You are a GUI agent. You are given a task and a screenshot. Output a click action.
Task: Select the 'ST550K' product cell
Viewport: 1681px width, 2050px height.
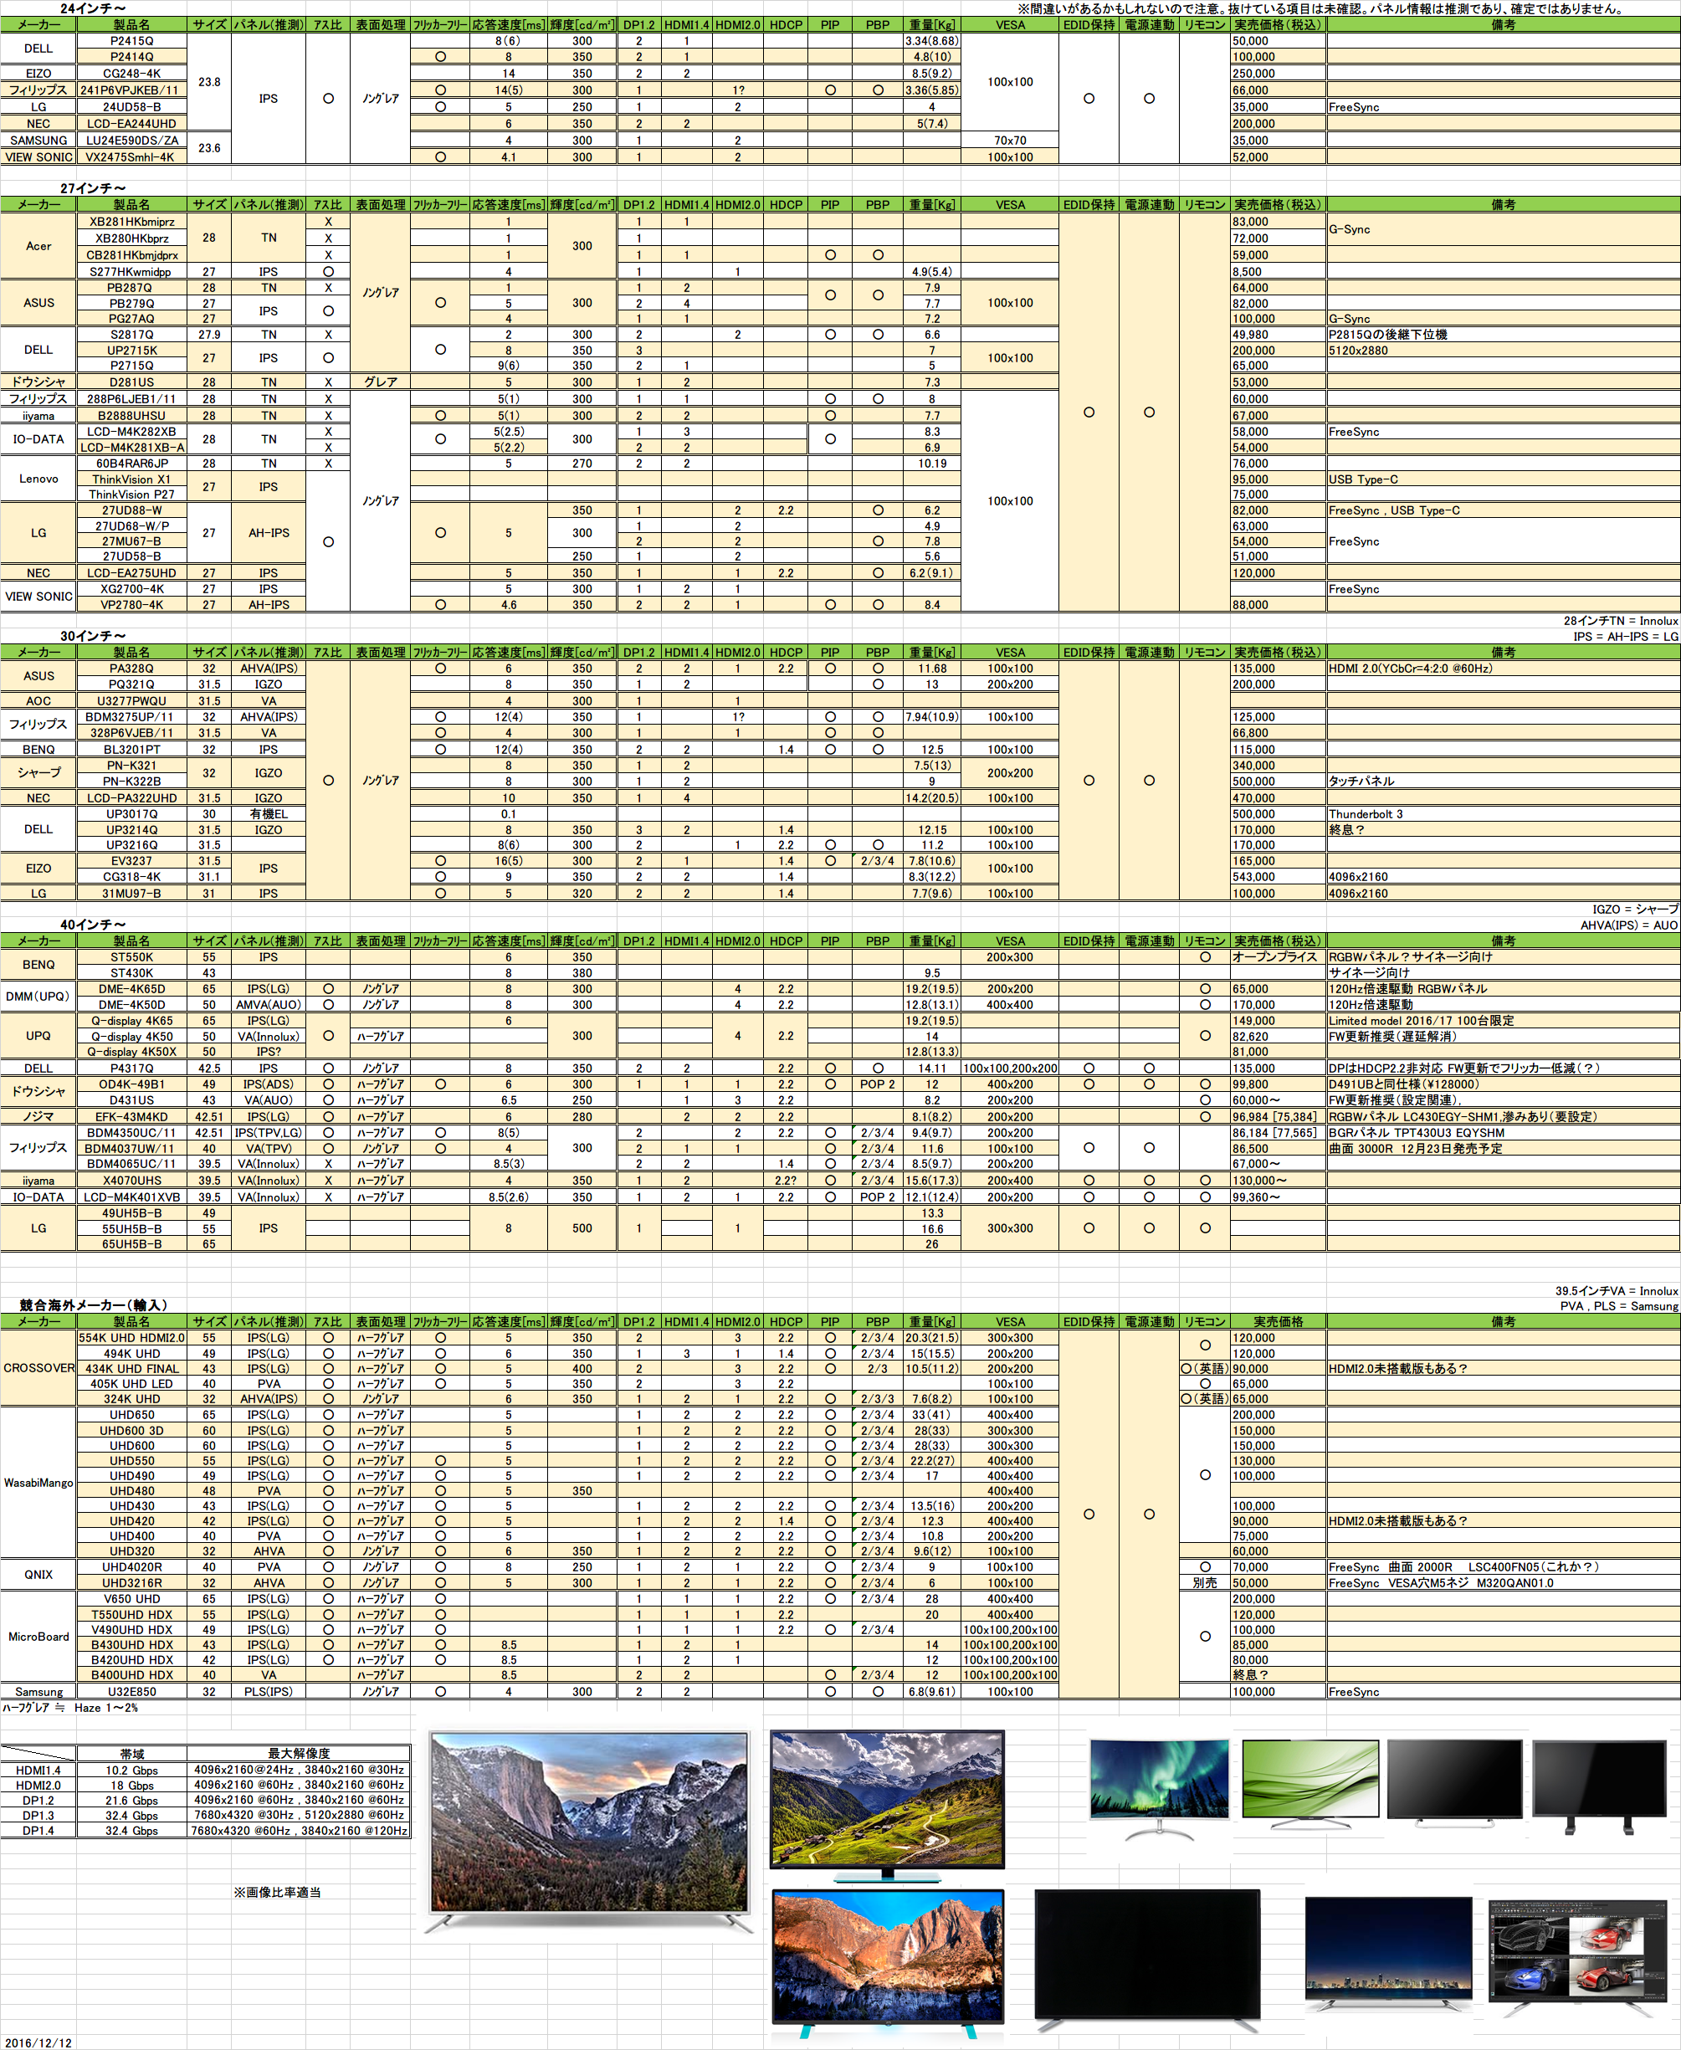pos(131,956)
